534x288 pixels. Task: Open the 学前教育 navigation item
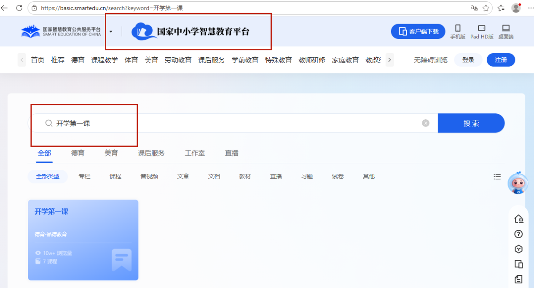[245, 60]
